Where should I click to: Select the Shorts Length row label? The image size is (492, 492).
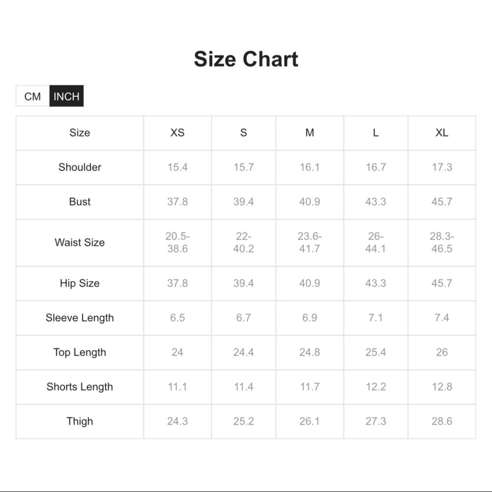click(80, 387)
